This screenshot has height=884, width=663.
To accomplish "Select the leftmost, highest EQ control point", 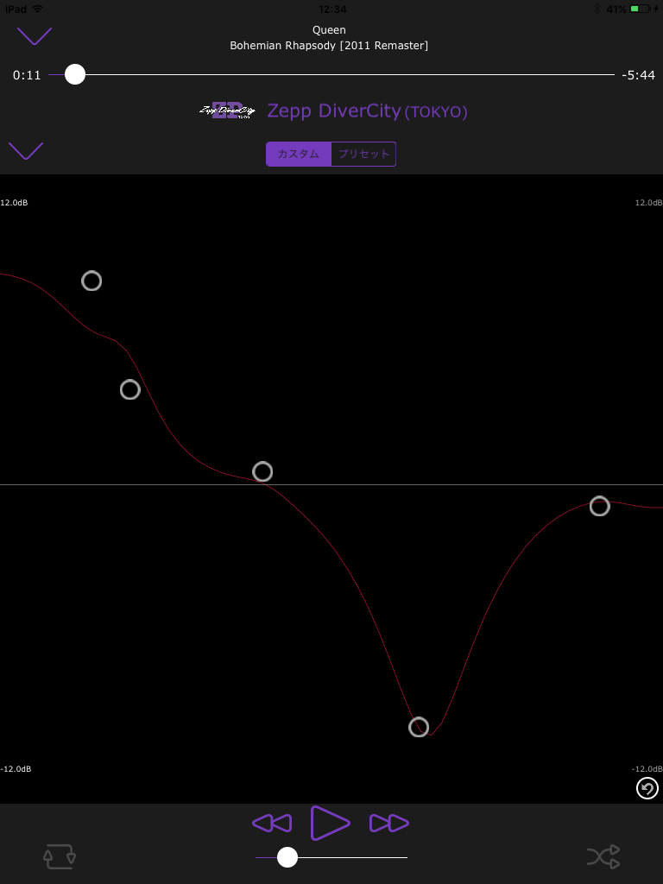I will (x=92, y=281).
